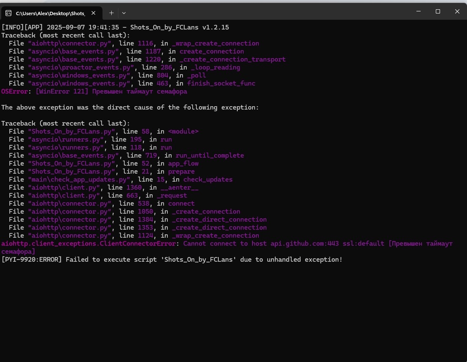
Task: Click the run_until_complete function name
Action: (210, 156)
